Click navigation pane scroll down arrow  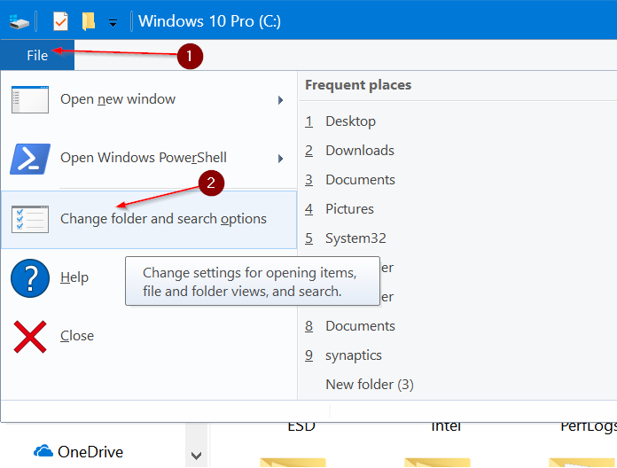point(196,456)
